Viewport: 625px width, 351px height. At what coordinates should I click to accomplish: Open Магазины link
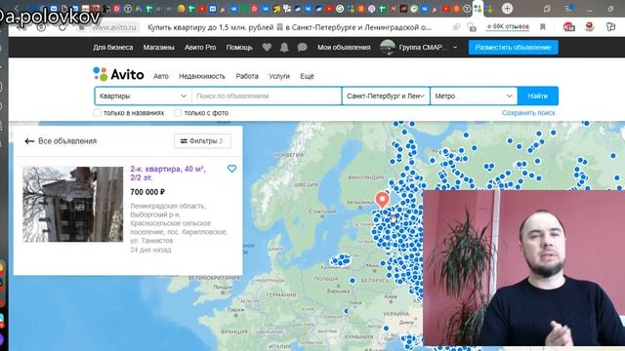(x=158, y=47)
